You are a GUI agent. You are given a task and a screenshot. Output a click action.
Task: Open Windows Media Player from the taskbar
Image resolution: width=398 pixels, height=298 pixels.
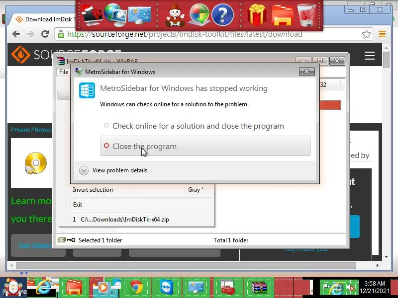tap(102, 288)
